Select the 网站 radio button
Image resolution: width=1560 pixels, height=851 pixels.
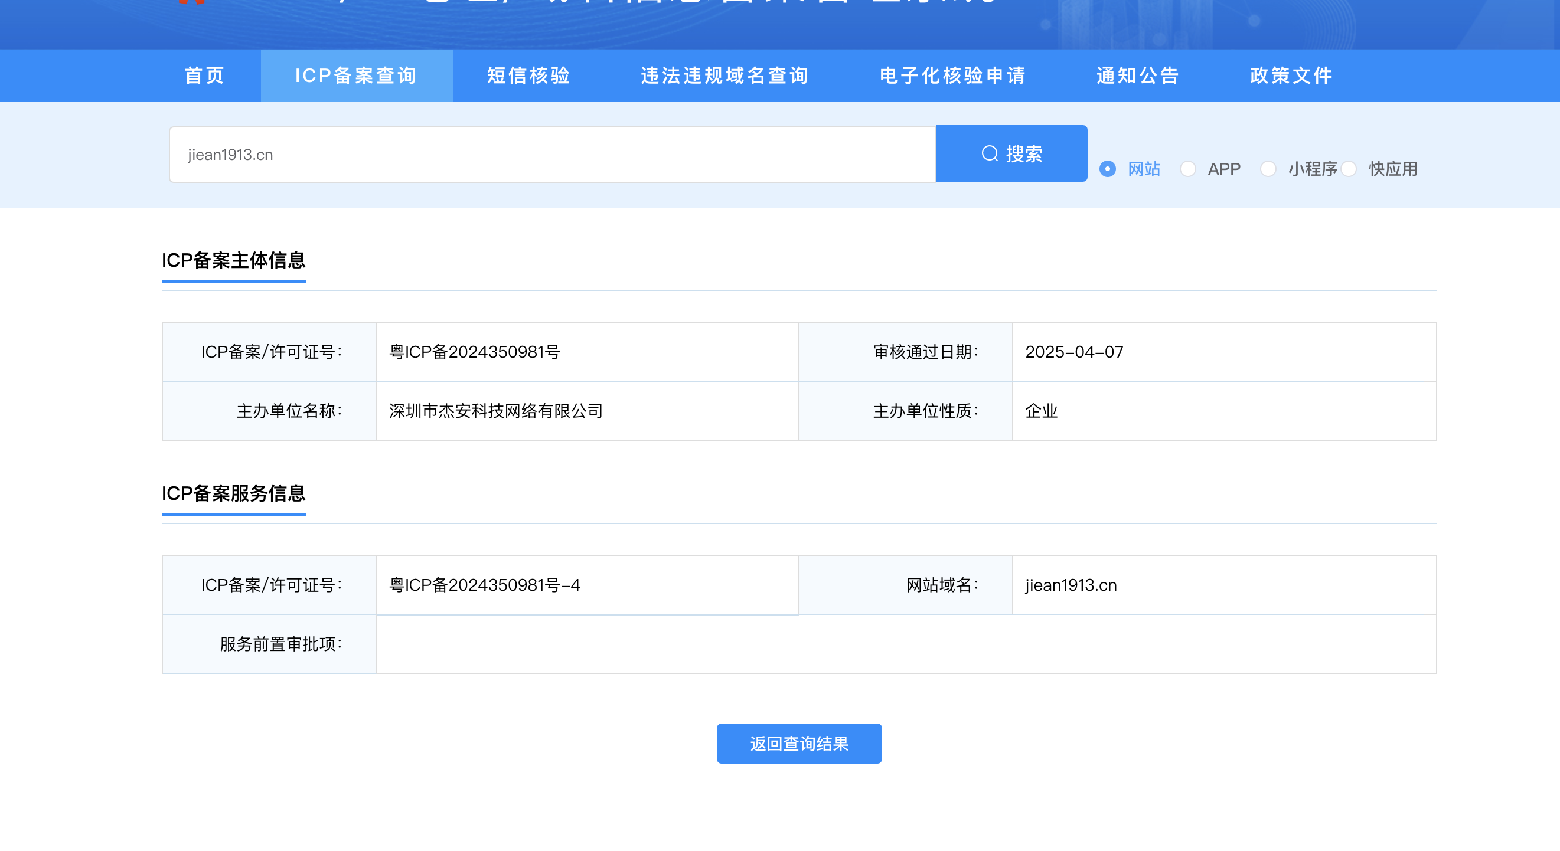pos(1108,169)
